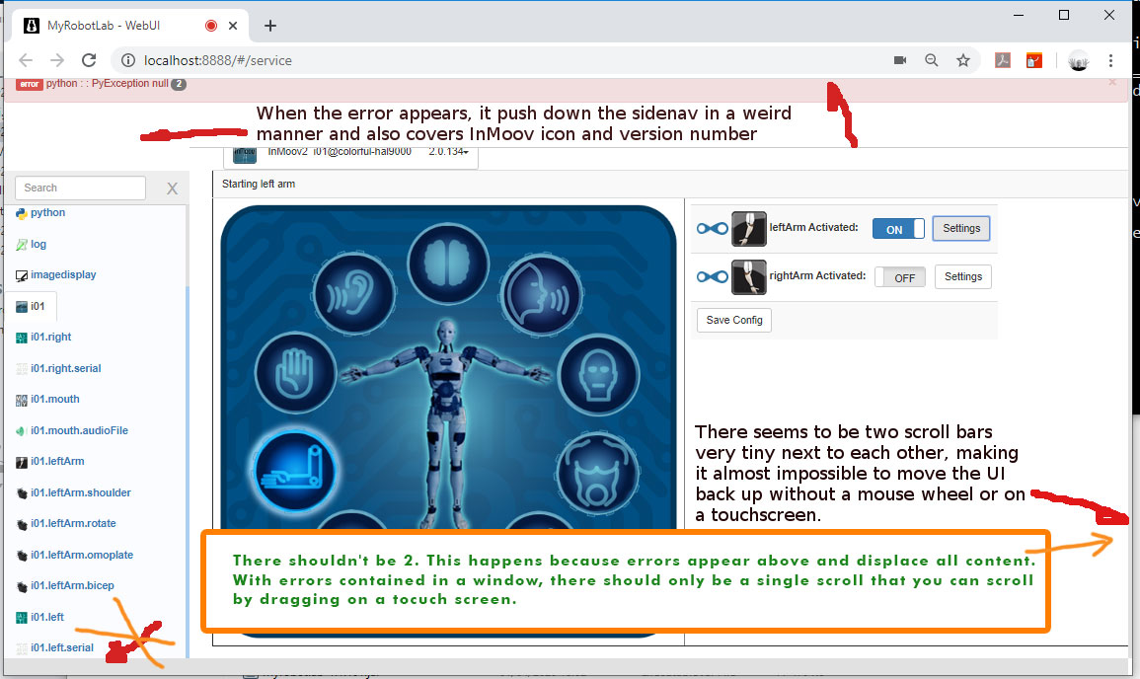Close the MyRobotLab - WebUI tab
1140x679 pixels.
[233, 26]
